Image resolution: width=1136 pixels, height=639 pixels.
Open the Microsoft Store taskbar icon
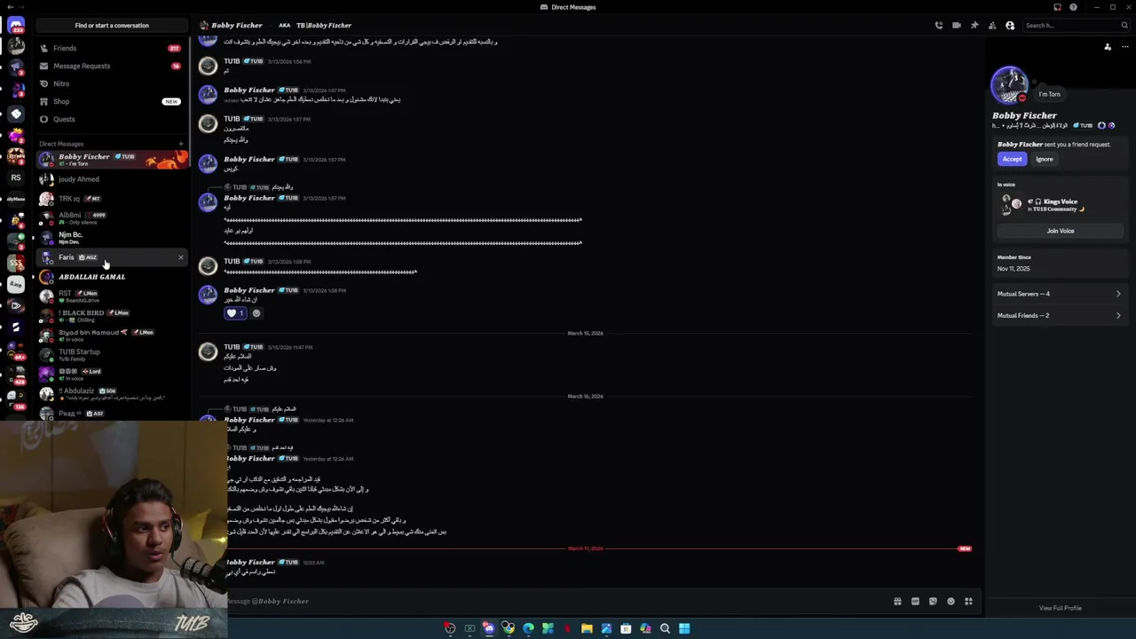click(626, 628)
